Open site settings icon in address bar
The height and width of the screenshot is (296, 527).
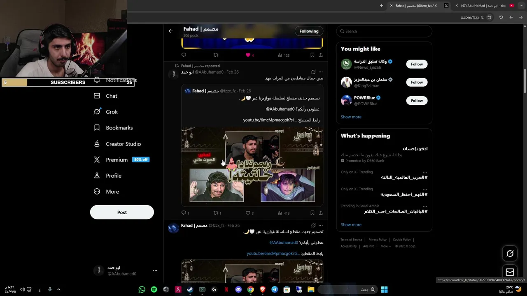click(x=489, y=17)
